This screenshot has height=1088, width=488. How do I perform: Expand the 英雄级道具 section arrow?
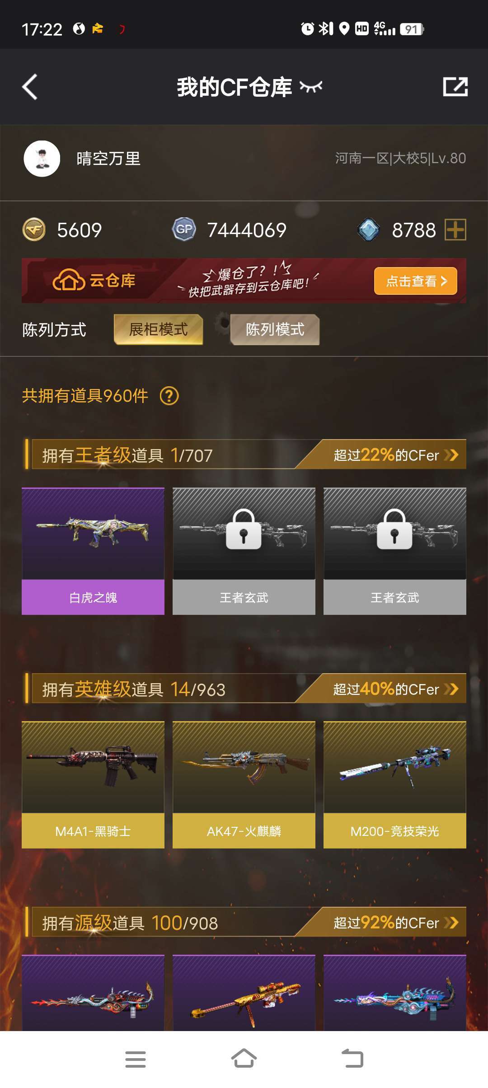click(x=451, y=689)
